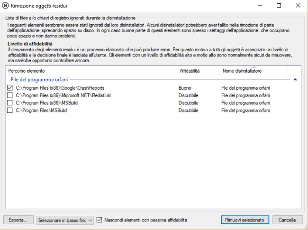This screenshot has height=230, width=308.
Task: Uncheck the Google\CrashReports entry checkbox
Action: pyautogui.click(x=10, y=88)
